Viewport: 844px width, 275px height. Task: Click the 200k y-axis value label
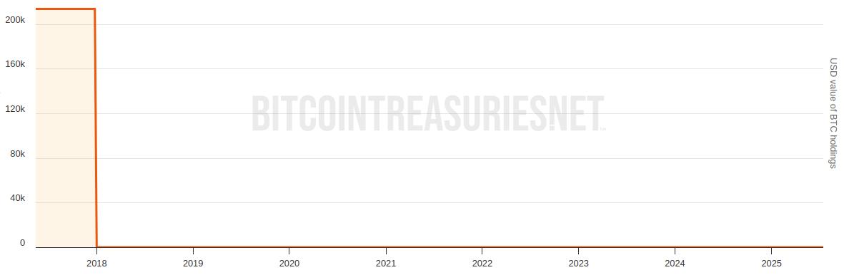pos(15,20)
